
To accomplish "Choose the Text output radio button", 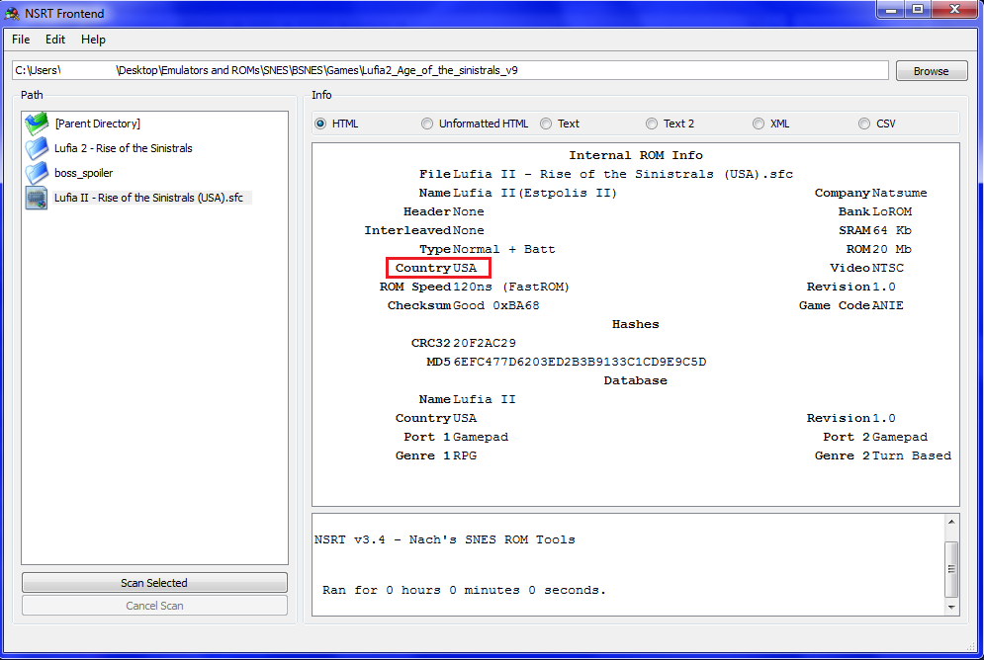I will point(546,124).
